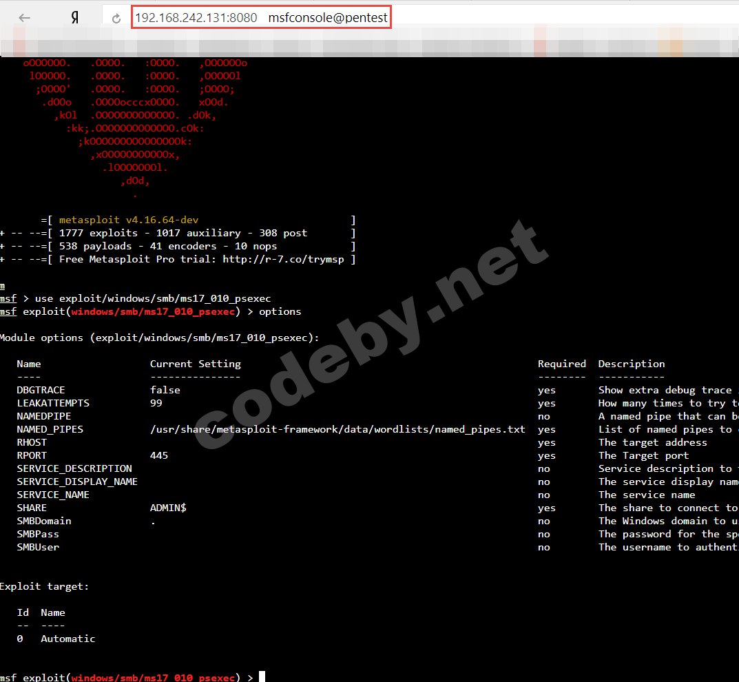Click the 'Exploit target:' heading
The image size is (739, 682).
(x=44, y=587)
